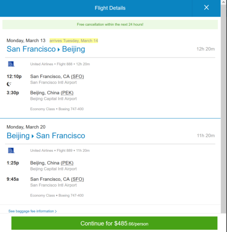Select the Beijing to San Francisco heading
This screenshot has height=232, width=227.
tap(46, 136)
